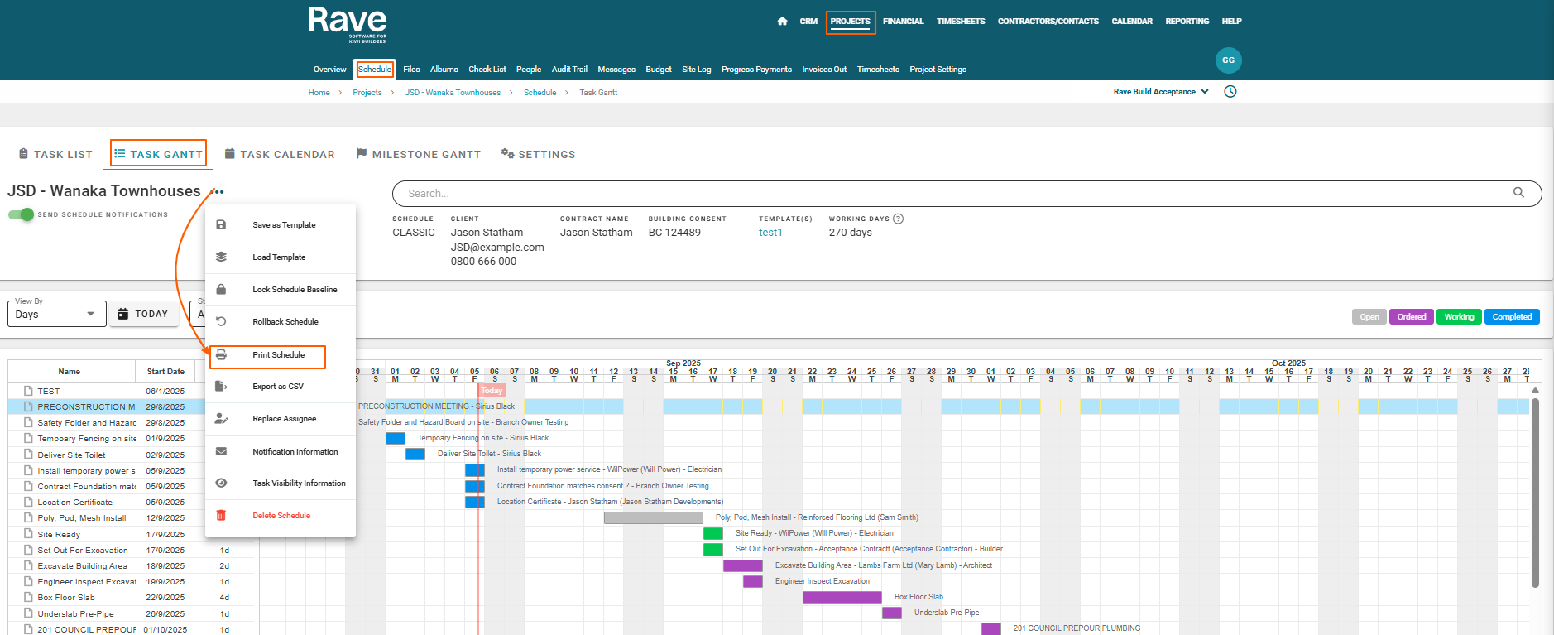The height and width of the screenshot is (635, 1554).
Task: Click the Print Schedule printer icon
Action: pyautogui.click(x=221, y=355)
